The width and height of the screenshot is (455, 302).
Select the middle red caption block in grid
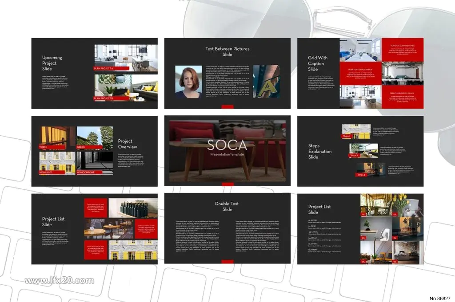(360, 73)
